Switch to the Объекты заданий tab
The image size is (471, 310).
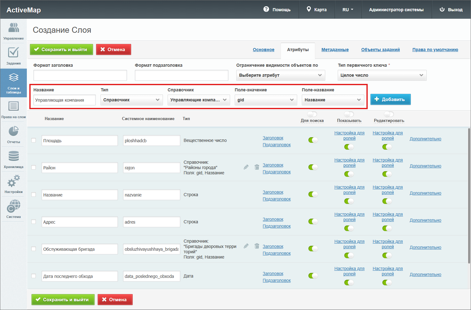tap(380, 50)
